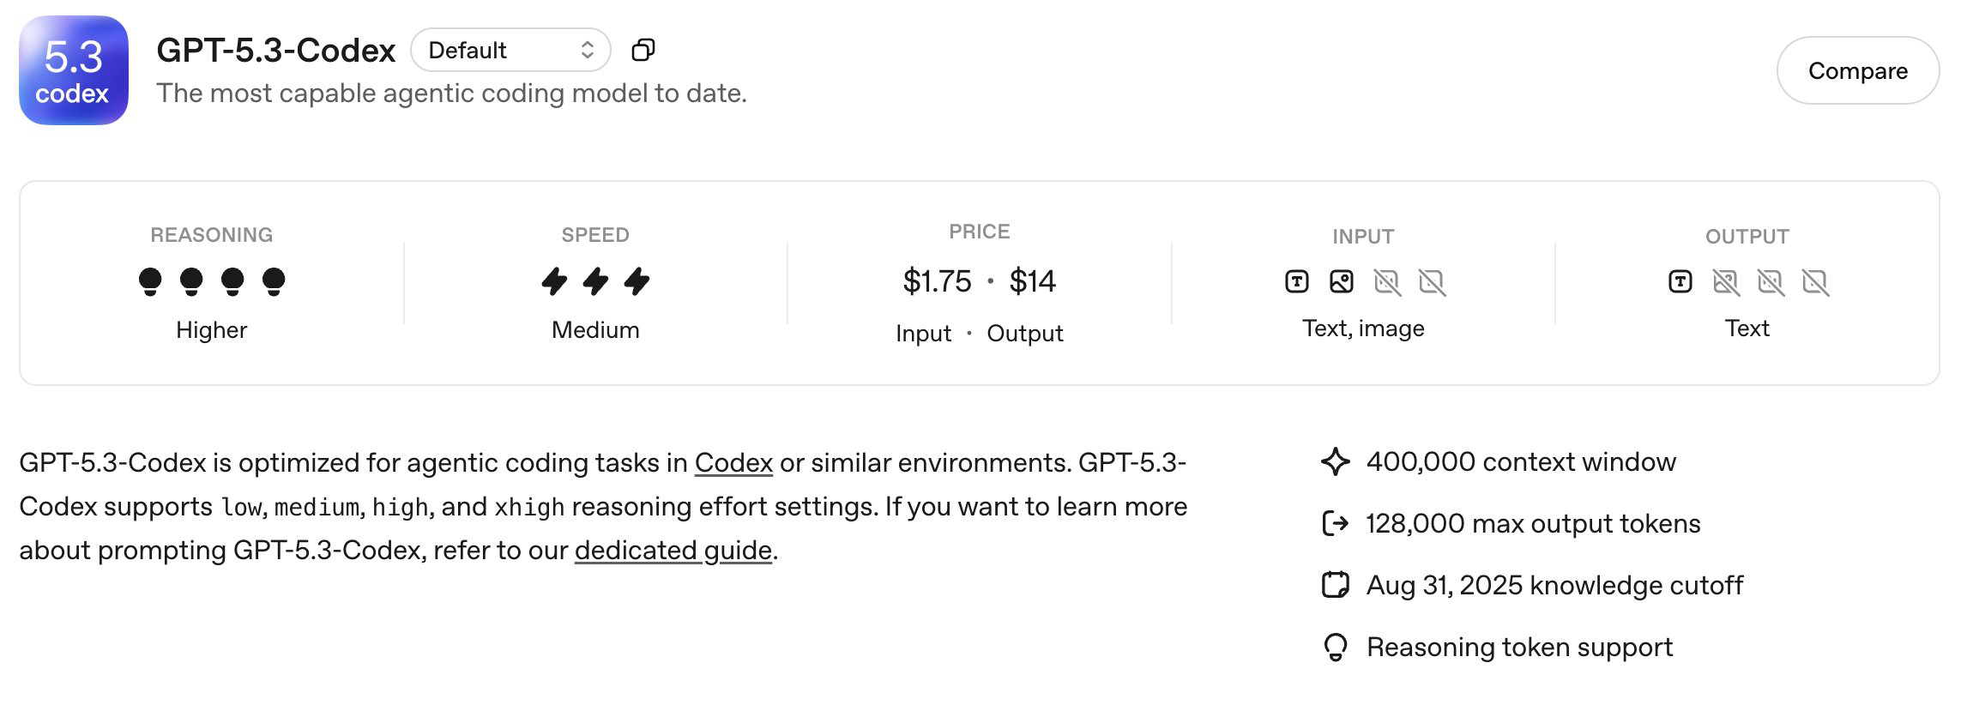Click the text input modality icon
The height and width of the screenshot is (717, 1961).
1297,281
